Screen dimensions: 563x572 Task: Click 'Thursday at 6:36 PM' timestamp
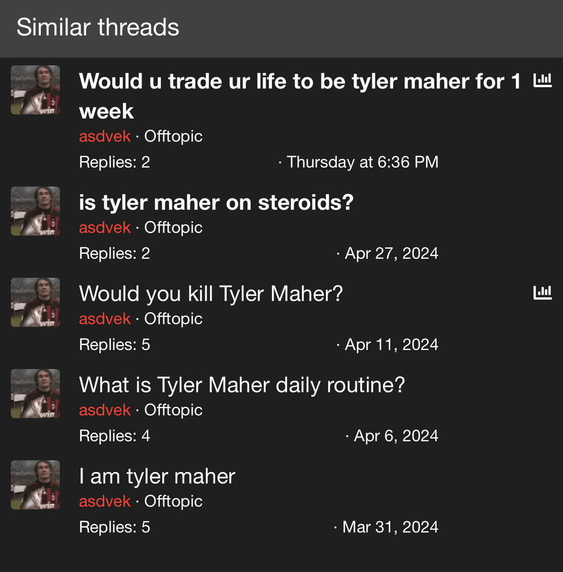pos(362,162)
